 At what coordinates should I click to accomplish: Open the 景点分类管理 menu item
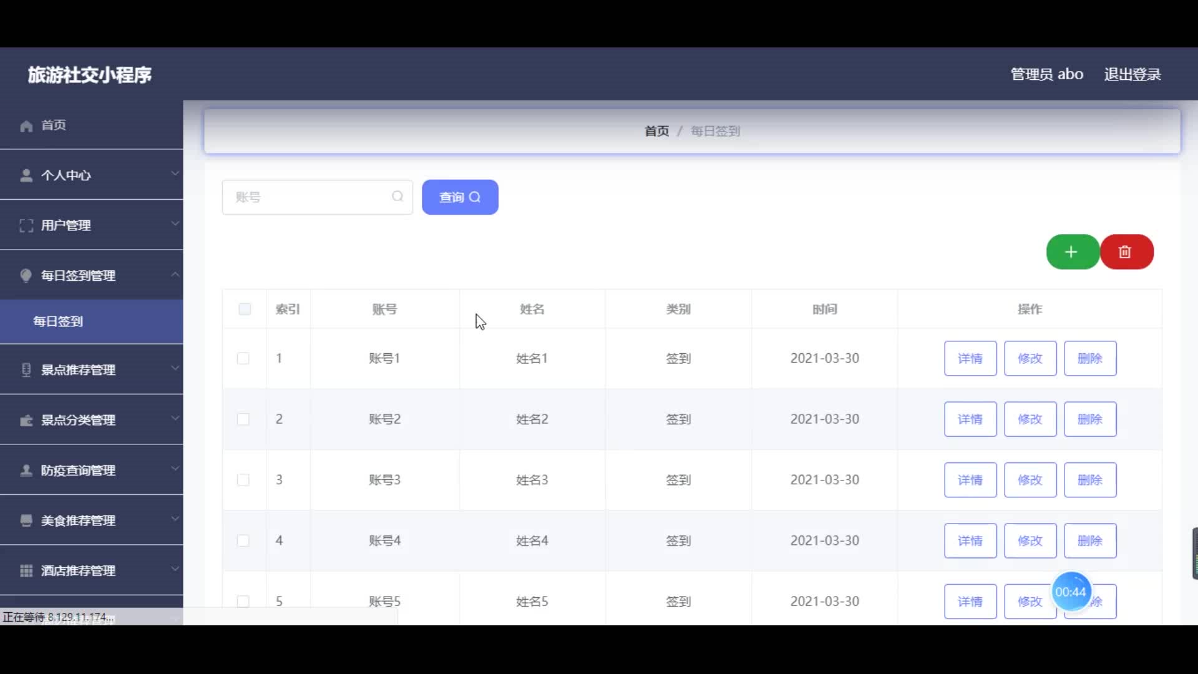[78, 420]
